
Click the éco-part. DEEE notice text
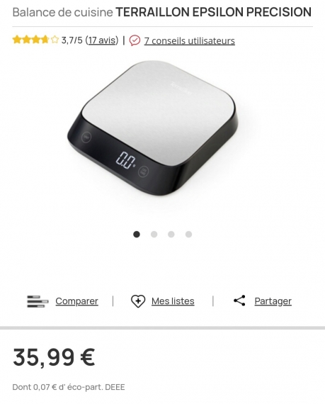(x=69, y=387)
